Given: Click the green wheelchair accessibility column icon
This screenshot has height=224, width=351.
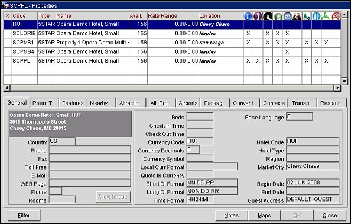Looking at the screenshot, I should tap(326, 16).
